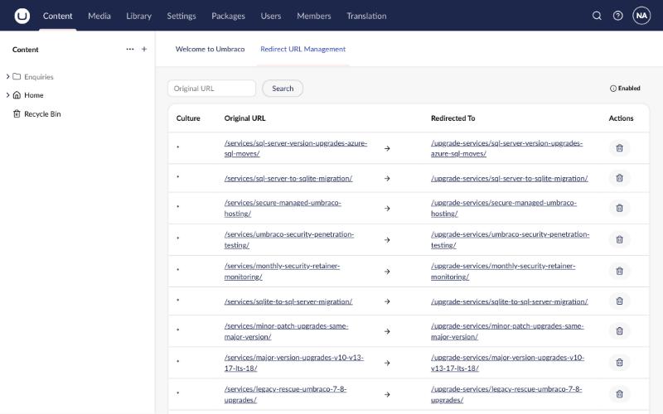Open the Packages section

click(x=229, y=16)
